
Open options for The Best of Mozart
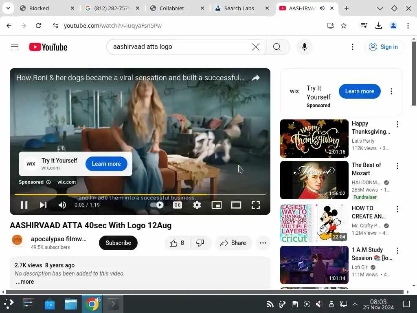(397, 166)
